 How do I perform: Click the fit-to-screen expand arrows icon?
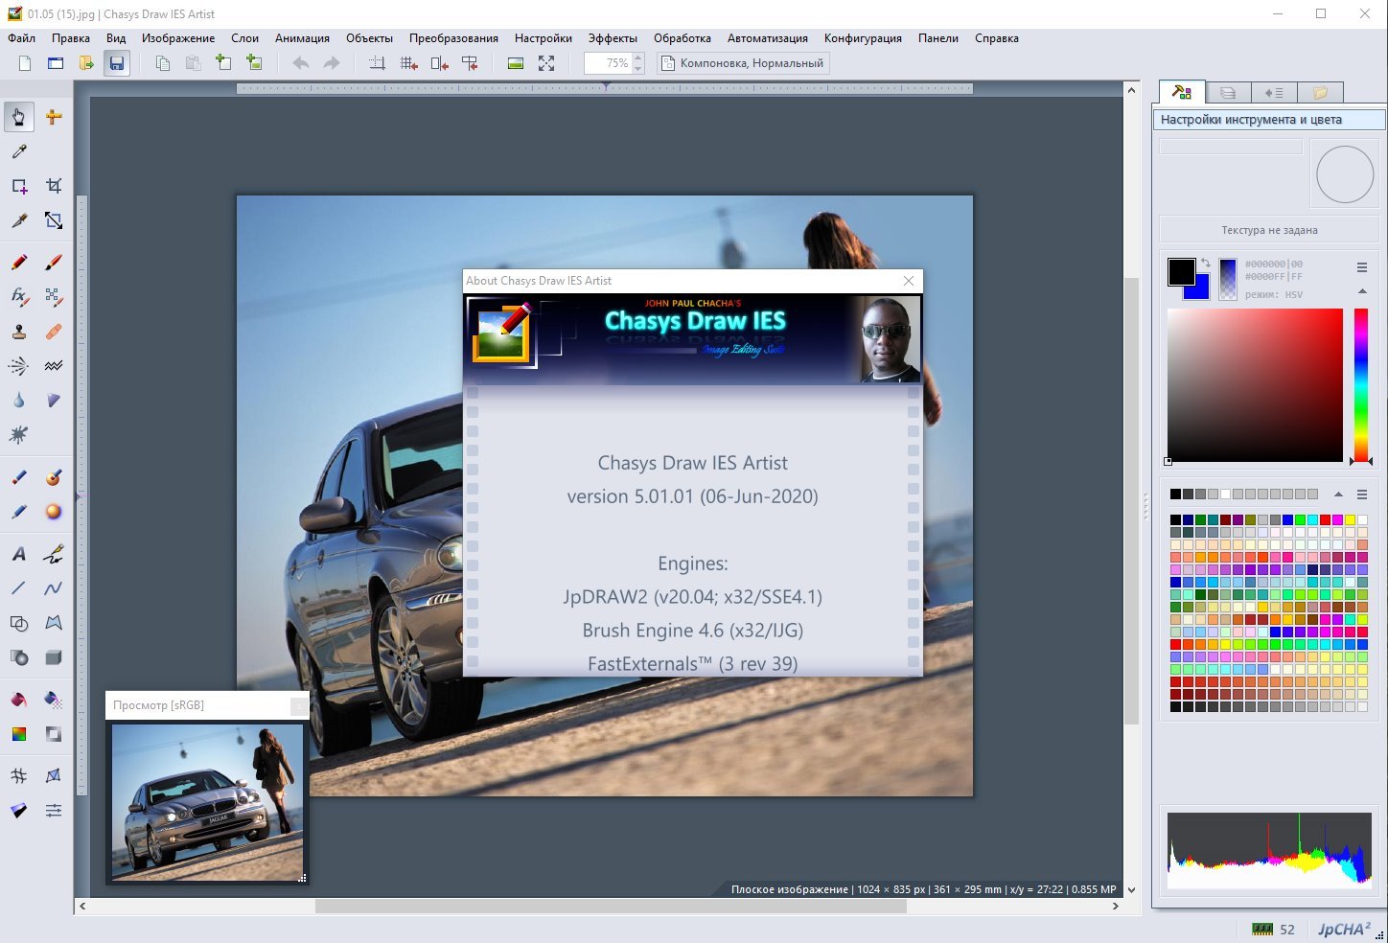546,63
